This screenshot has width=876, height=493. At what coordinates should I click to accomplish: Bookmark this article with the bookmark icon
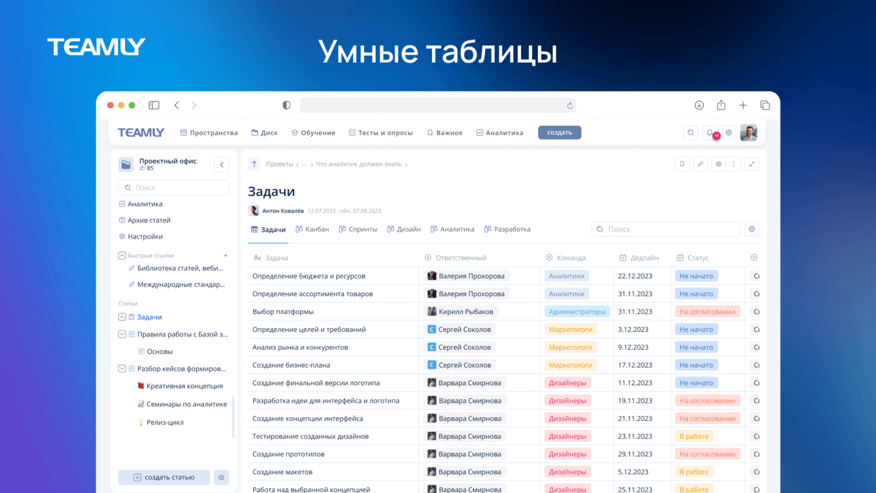682,164
